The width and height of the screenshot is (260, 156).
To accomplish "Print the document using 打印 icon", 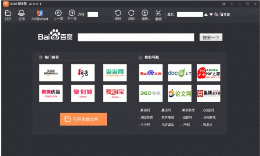I will click(x=21, y=15).
